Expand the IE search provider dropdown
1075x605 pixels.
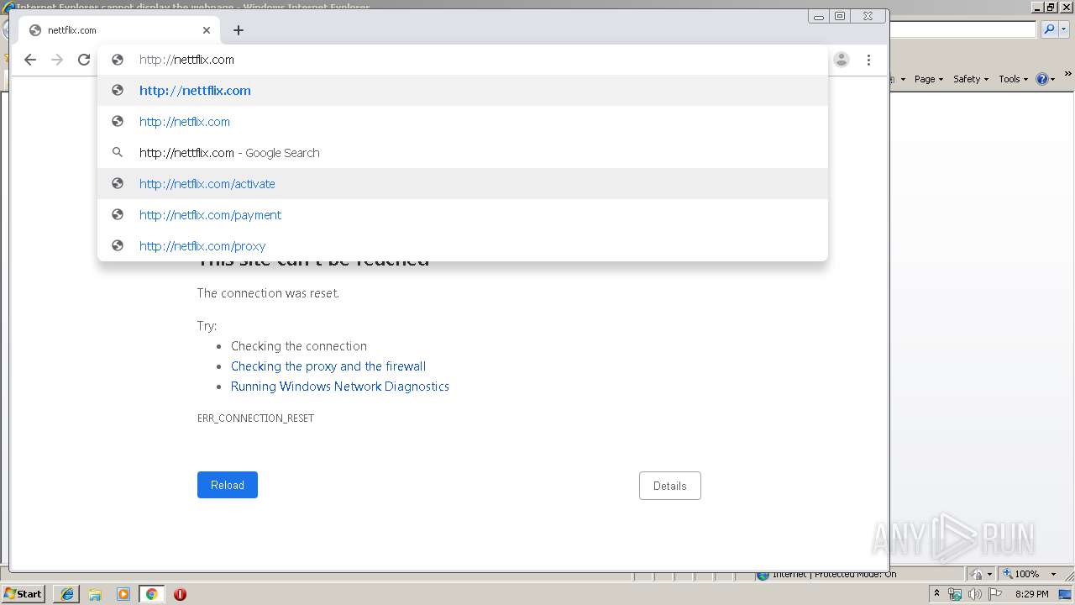[1063, 29]
